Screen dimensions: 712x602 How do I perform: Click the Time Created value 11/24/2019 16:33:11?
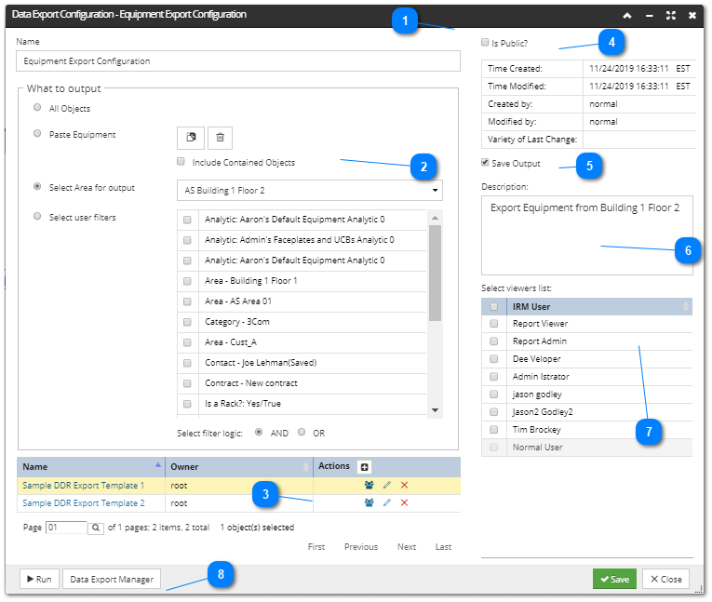pyautogui.click(x=629, y=69)
